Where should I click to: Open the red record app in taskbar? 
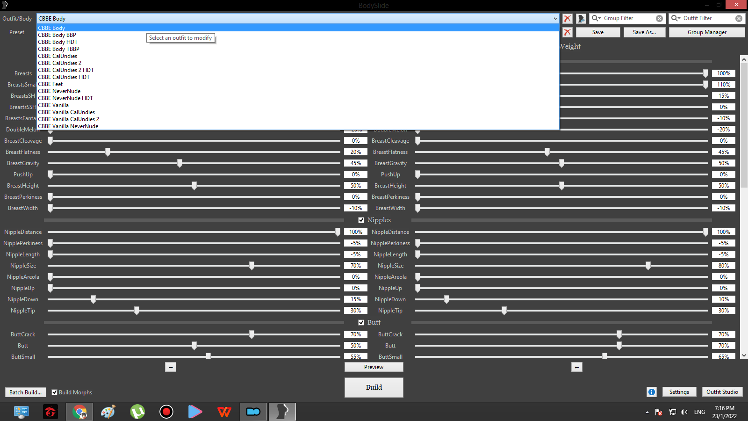click(x=166, y=412)
